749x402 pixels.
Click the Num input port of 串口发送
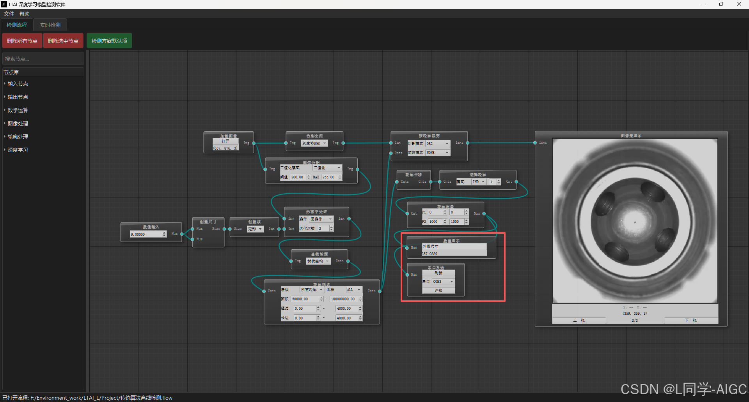coord(407,275)
